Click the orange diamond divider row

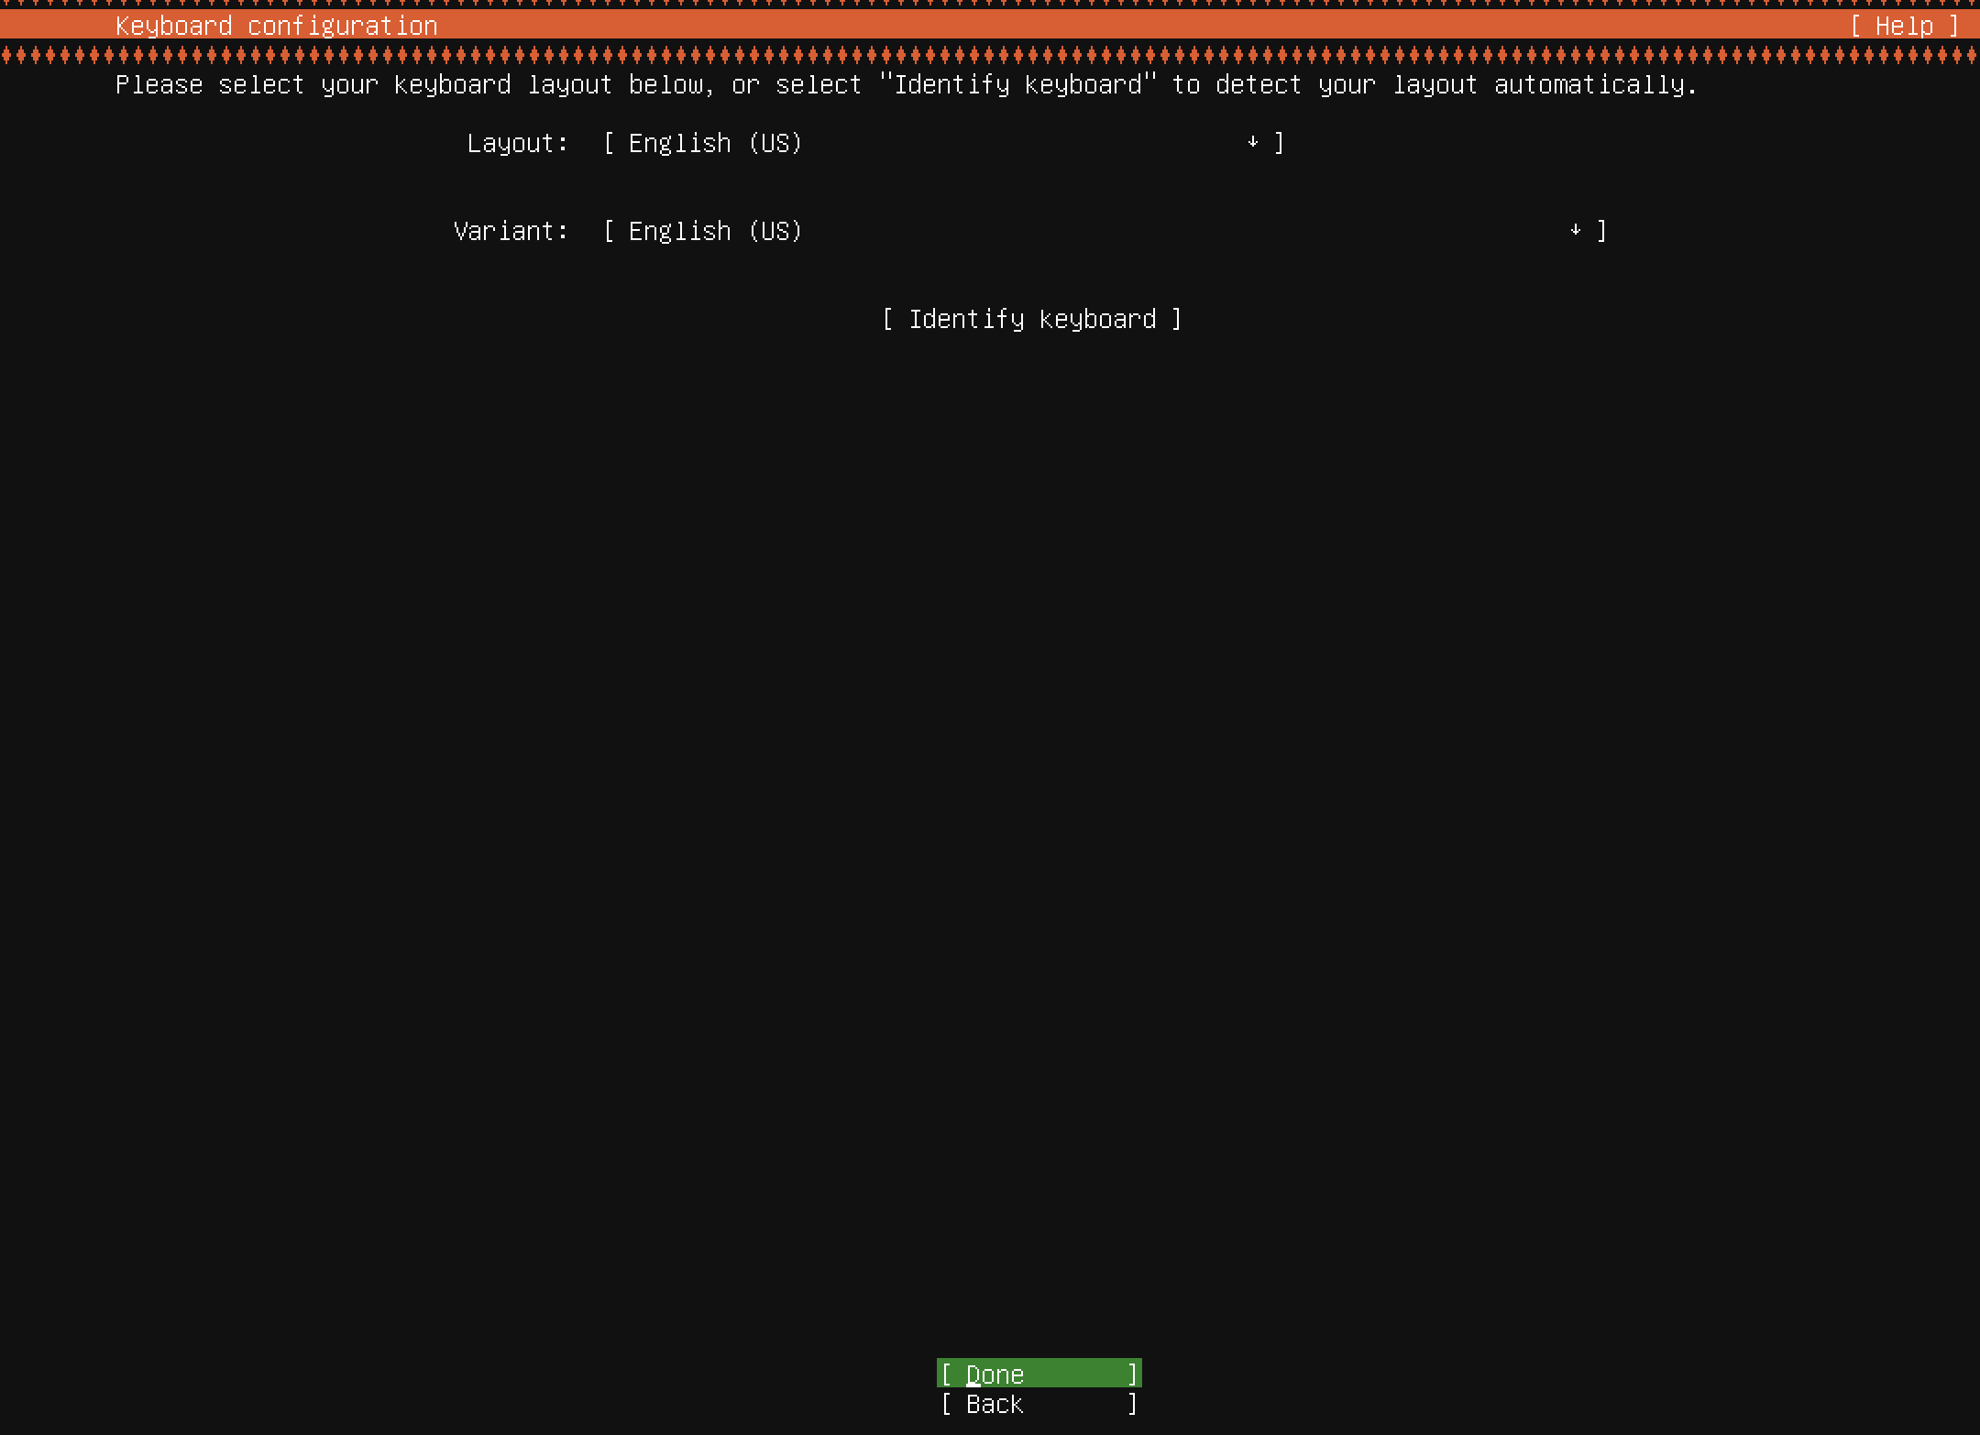[x=990, y=56]
